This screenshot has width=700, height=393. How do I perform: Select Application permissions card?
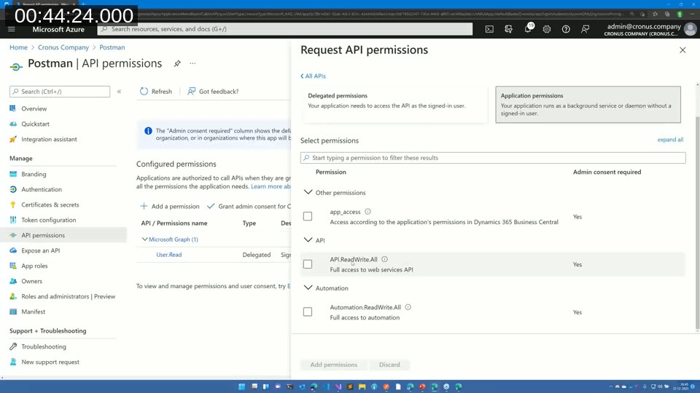click(x=588, y=105)
